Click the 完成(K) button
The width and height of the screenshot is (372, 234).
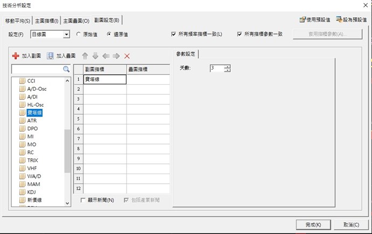(x=313, y=224)
